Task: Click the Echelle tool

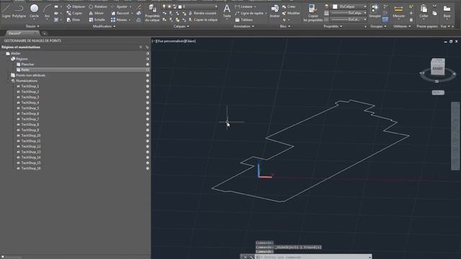Action: (x=97, y=19)
